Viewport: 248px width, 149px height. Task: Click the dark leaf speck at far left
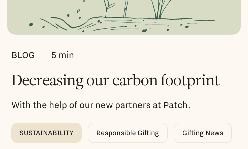click(31, 24)
